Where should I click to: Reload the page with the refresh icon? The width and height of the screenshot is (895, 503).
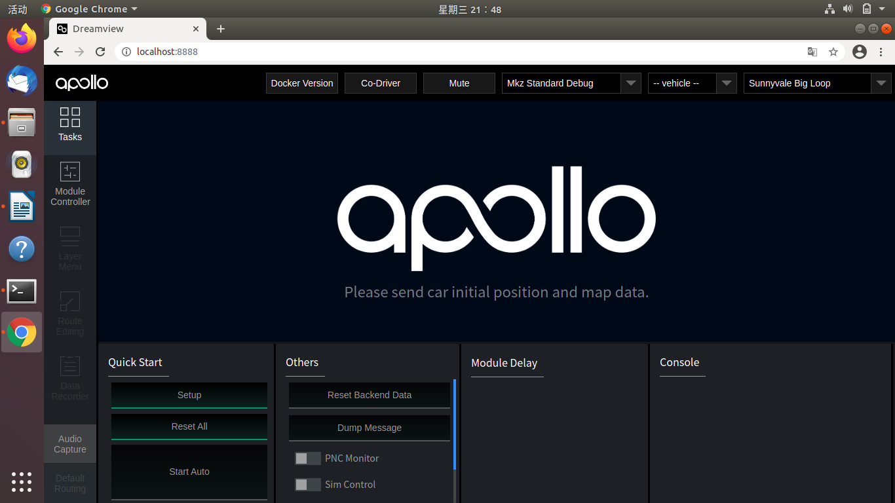[100, 52]
